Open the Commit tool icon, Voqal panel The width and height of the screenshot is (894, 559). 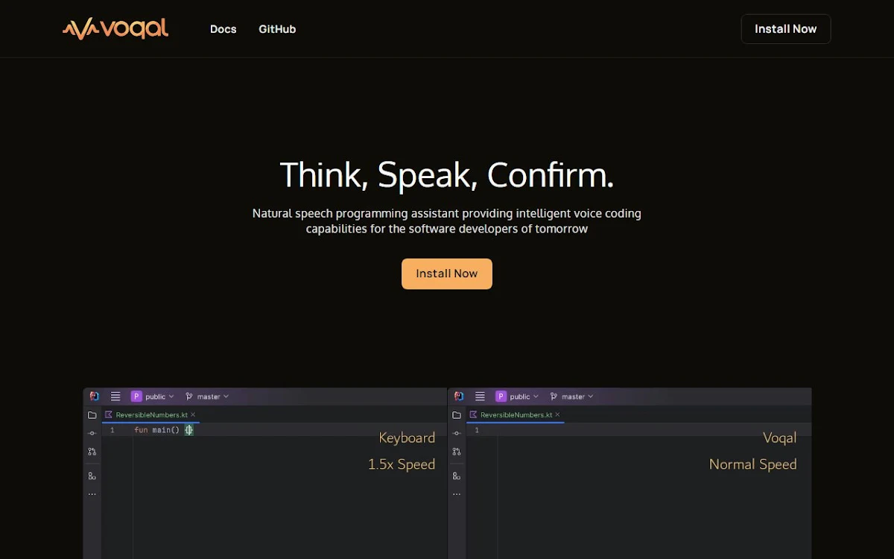click(x=457, y=433)
